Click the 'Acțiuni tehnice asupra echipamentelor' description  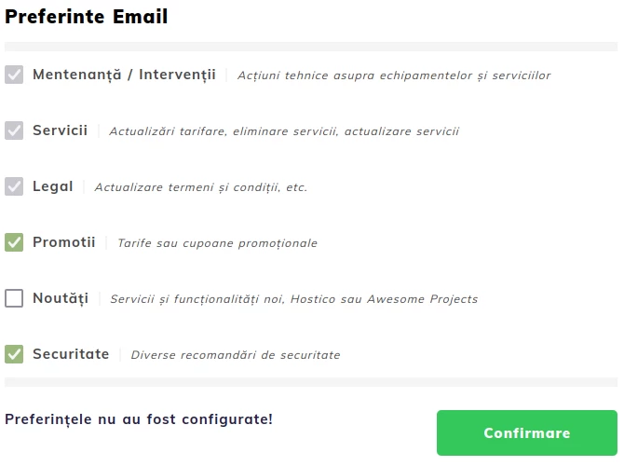coord(394,75)
